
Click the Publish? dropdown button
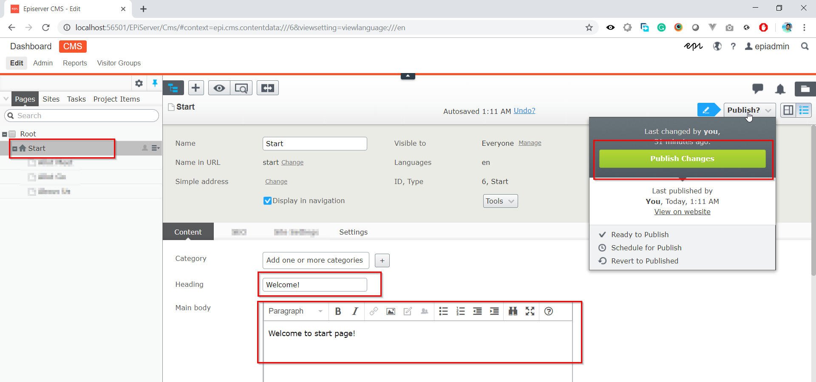click(750, 110)
